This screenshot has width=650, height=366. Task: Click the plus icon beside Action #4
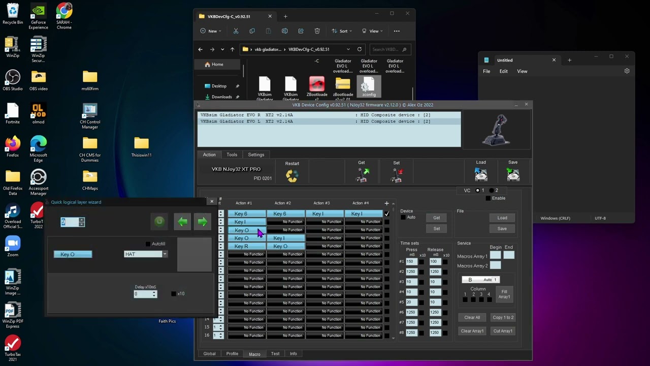point(386,203)
